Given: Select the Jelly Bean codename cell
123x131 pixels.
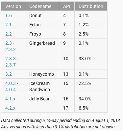Looking at the screenshot, I should [x=42, y=103].
